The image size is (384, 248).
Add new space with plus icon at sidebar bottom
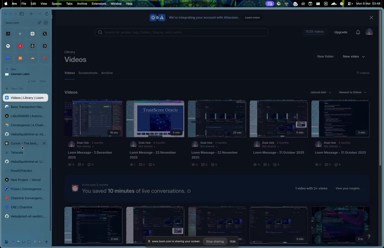tap(46, 242)
